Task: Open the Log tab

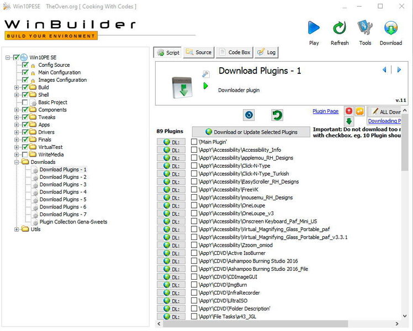Action: tap(267, 52)
